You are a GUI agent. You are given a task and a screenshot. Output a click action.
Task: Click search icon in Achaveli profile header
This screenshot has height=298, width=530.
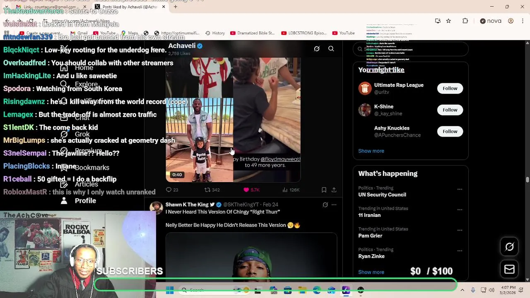331,49
